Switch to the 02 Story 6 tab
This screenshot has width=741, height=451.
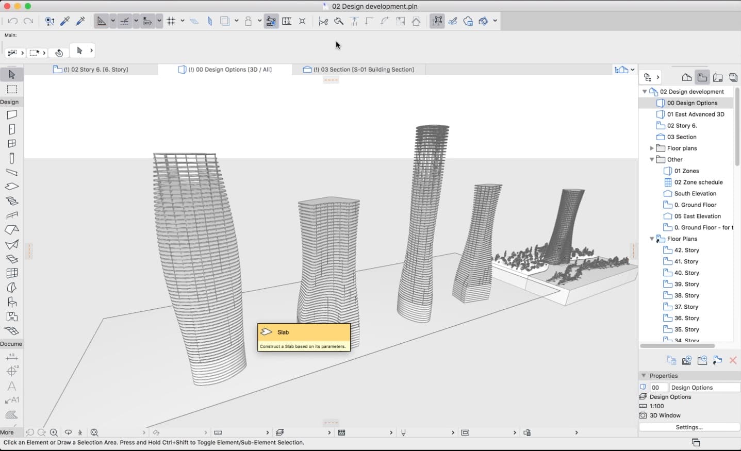tap(91, 70)
